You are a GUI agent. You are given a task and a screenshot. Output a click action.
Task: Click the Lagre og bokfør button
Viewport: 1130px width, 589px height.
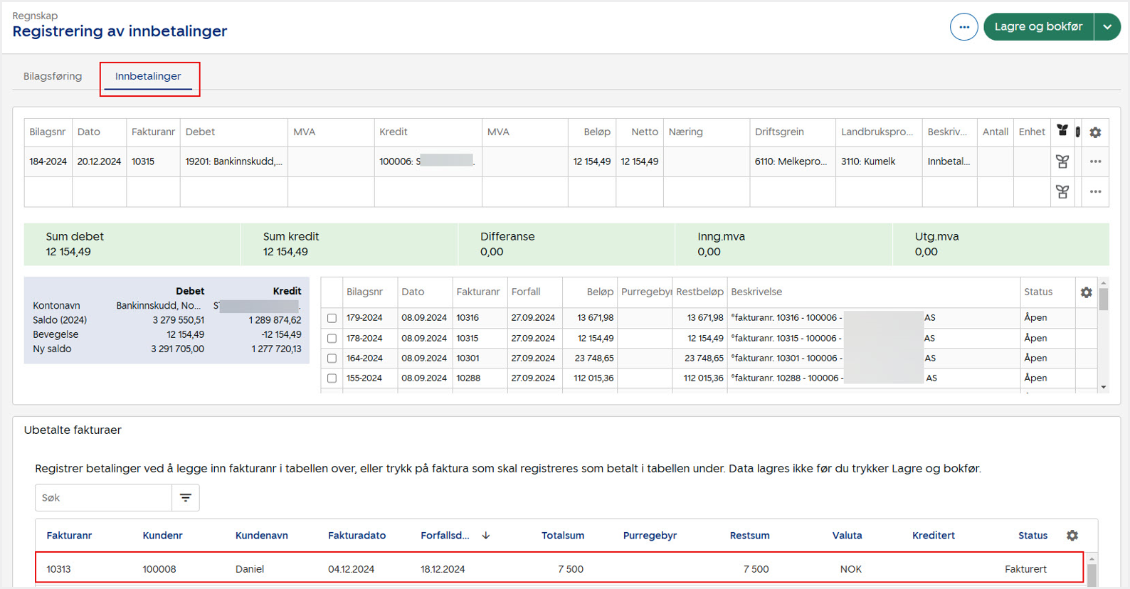click(x=1038, y=27)
